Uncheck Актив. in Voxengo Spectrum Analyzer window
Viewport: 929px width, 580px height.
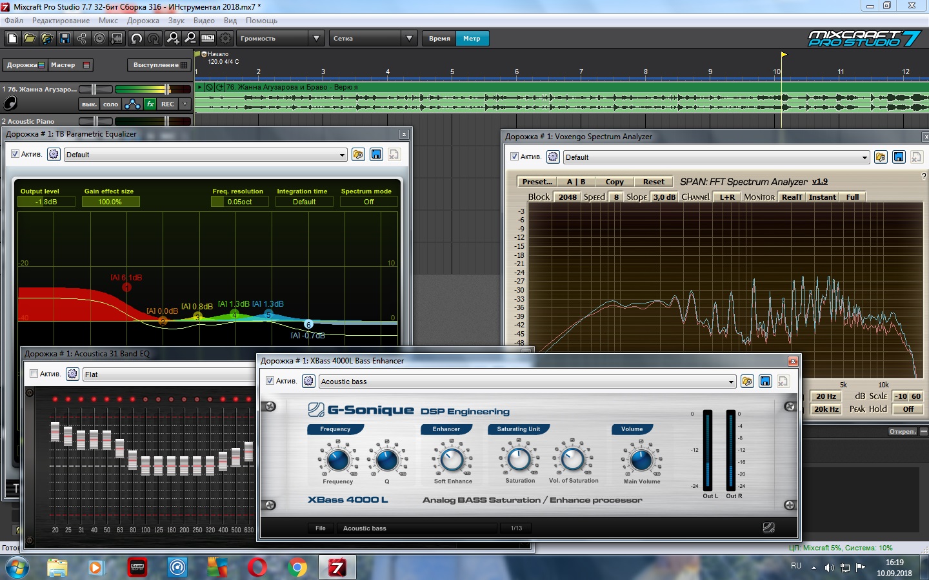pos(515,157)
